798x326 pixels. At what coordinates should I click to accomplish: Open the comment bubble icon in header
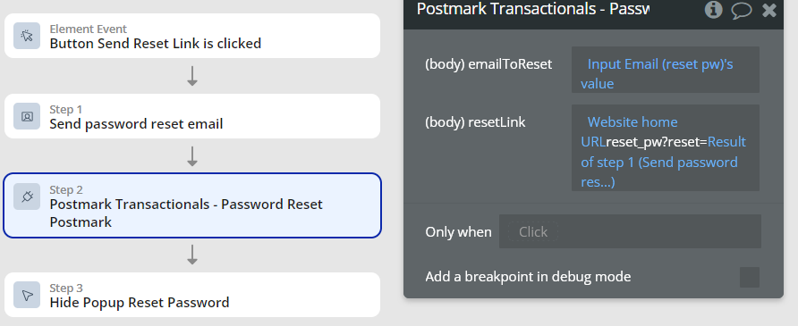742,10
